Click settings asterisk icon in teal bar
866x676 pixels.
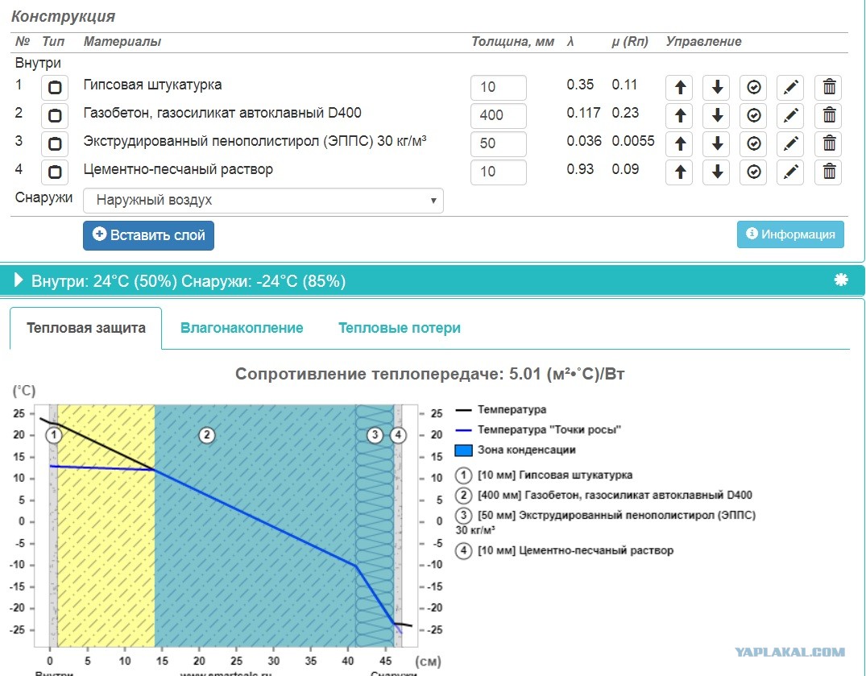click(x=840, y=280)
